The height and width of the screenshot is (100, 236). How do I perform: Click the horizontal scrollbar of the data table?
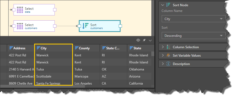[43, 86]
